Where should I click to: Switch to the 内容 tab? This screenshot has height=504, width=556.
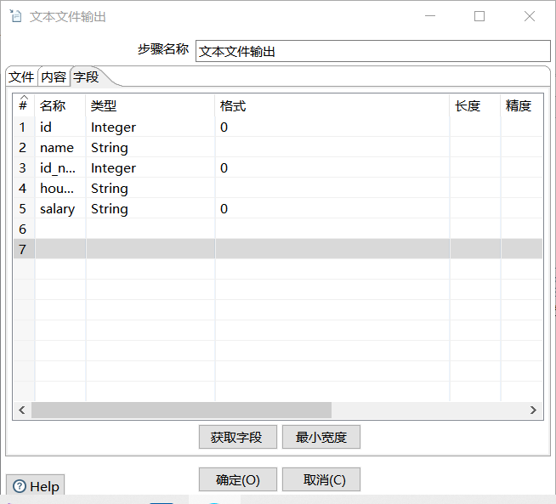tap(54, 76)
